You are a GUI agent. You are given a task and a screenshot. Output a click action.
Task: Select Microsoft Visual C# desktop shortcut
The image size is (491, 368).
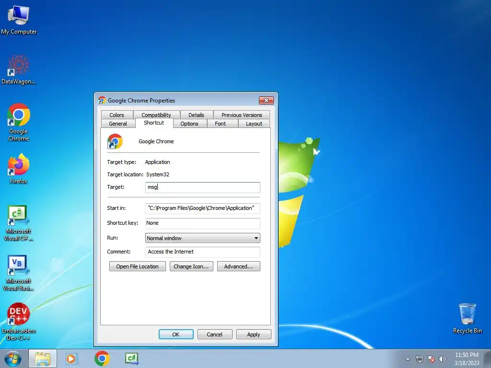coord(19,223)
